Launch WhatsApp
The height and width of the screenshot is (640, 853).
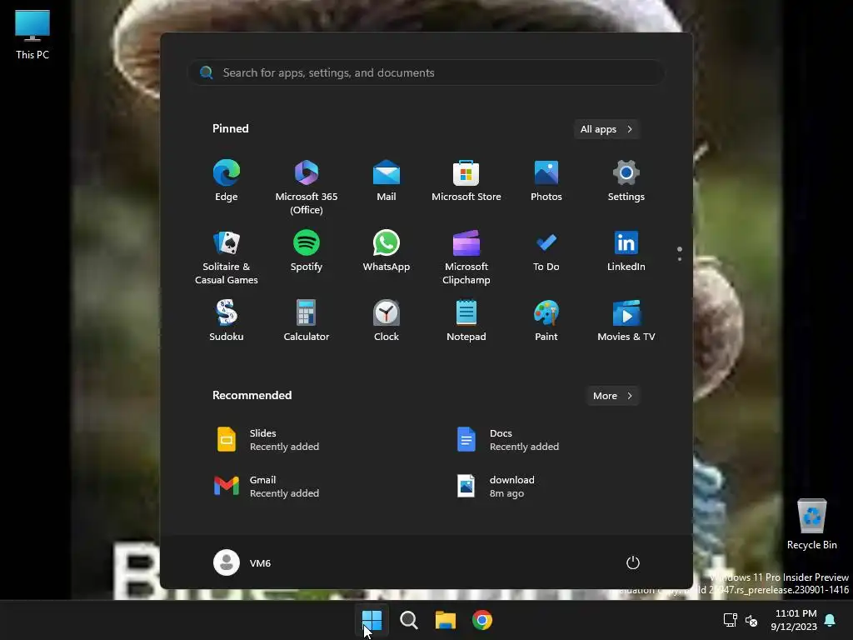(x=387, y=252)
